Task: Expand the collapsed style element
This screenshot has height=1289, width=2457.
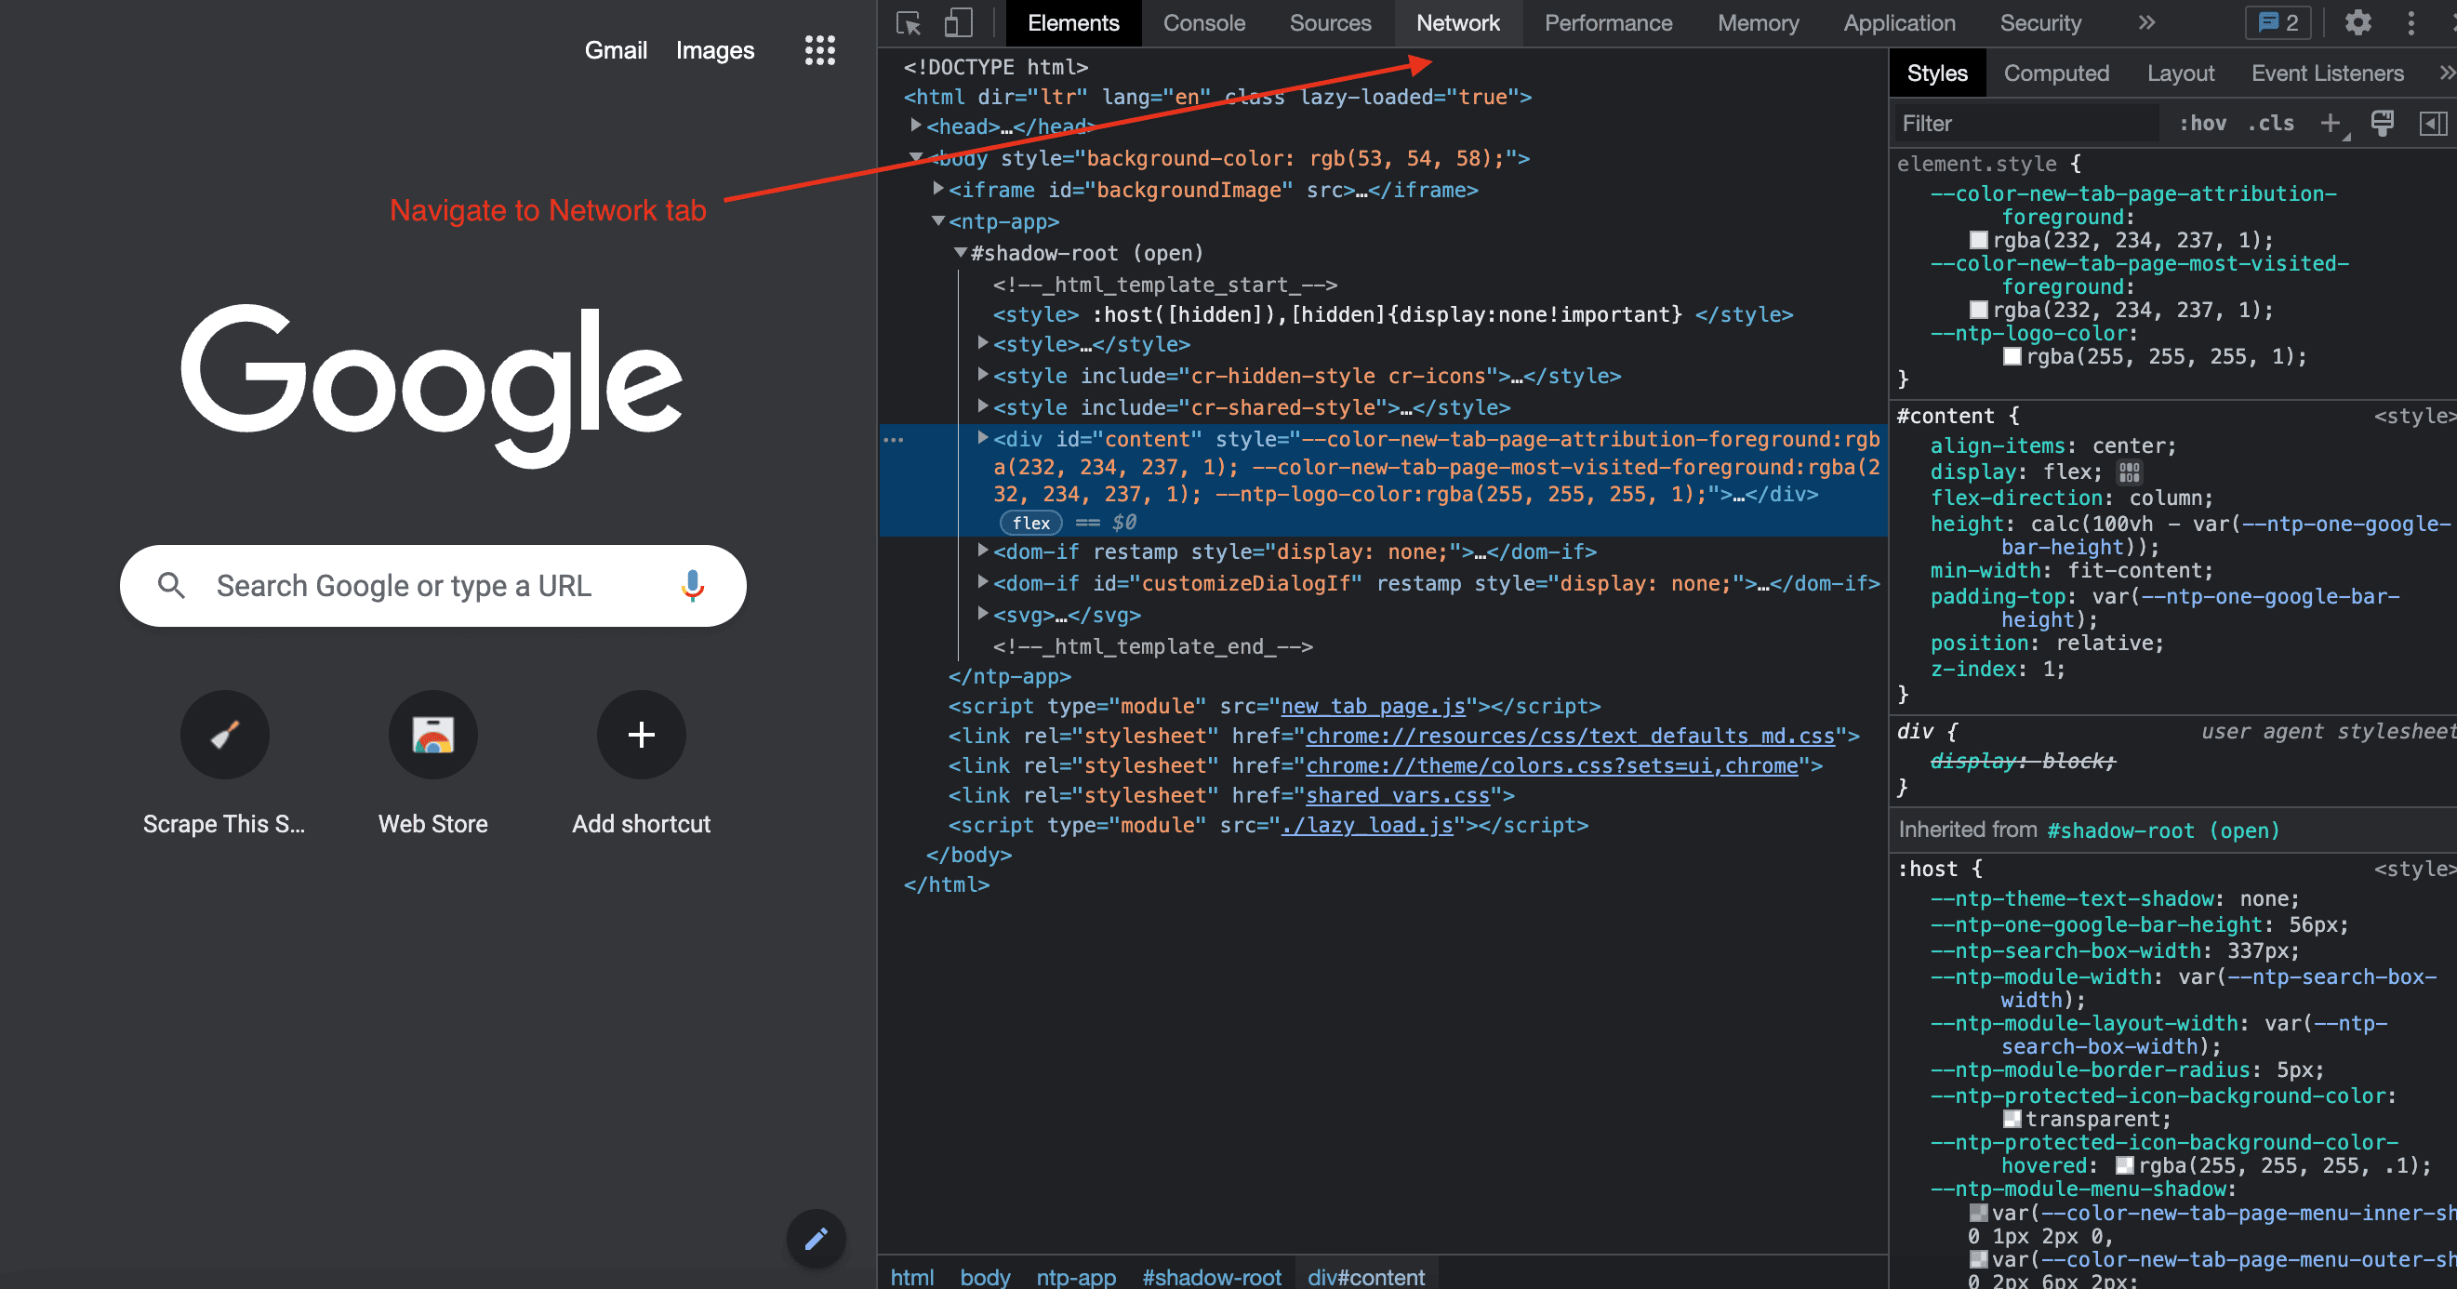Action: [x=982, y=342]
